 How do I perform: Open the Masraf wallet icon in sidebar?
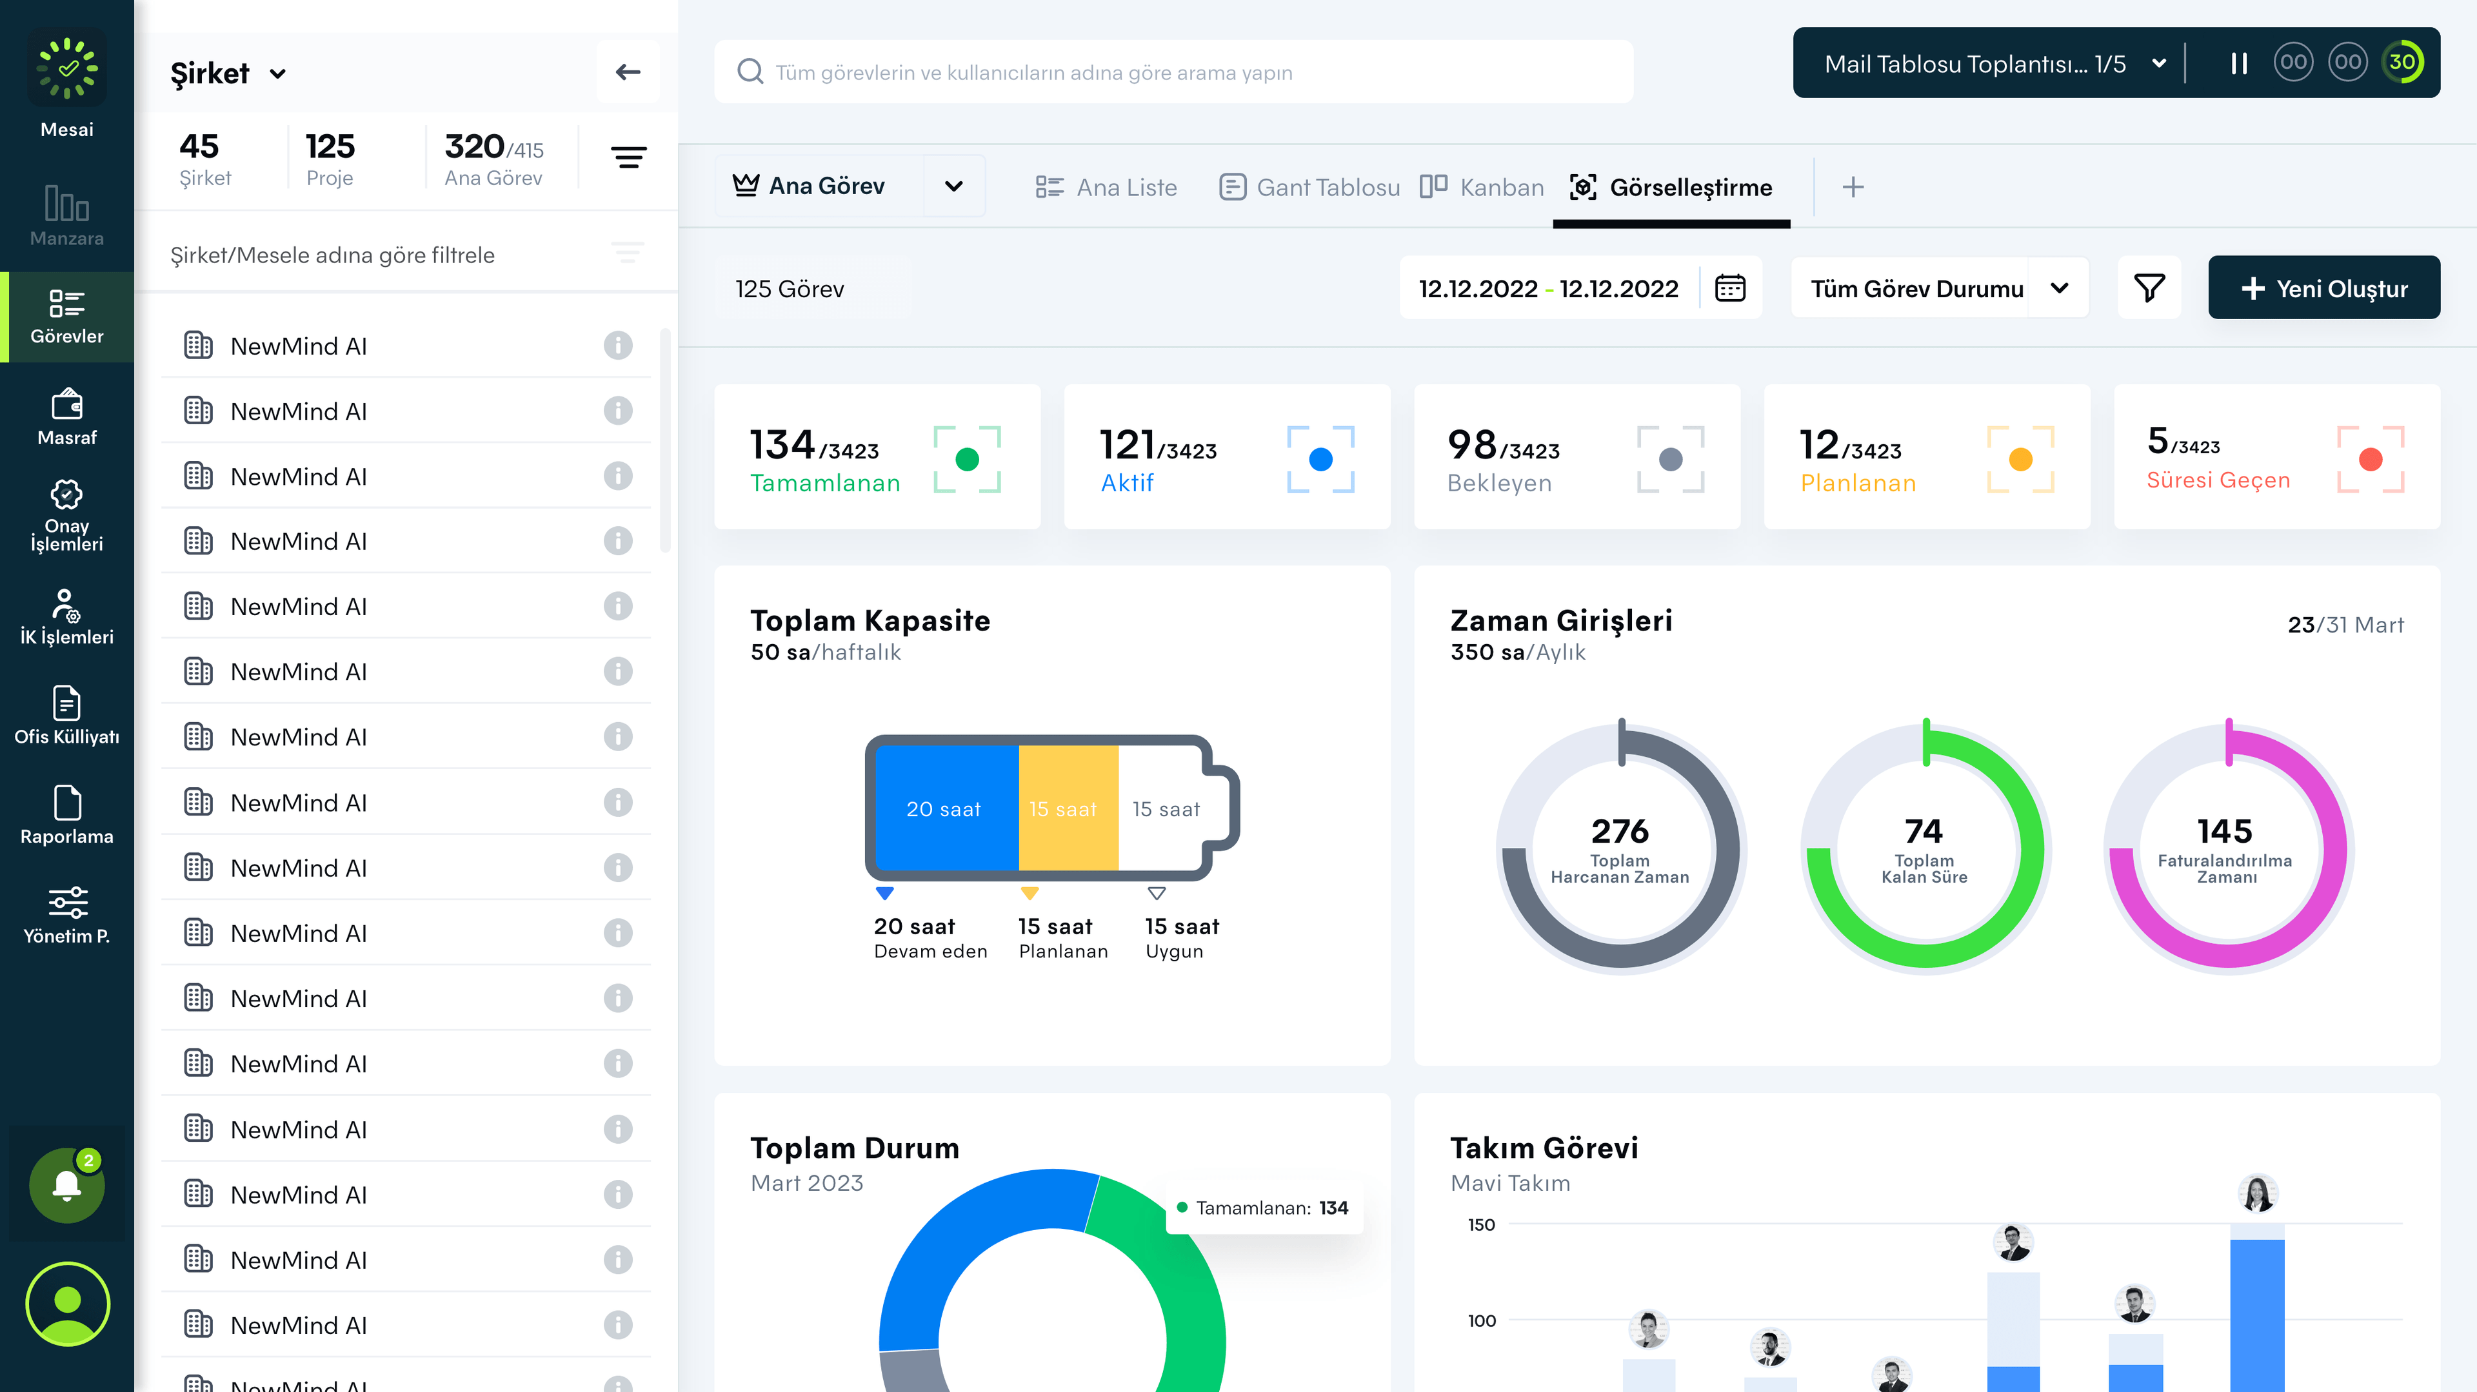[66, 406]
